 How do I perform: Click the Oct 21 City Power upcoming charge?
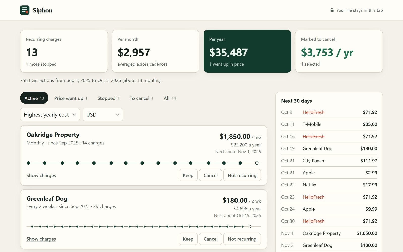(x=329, y=161)
